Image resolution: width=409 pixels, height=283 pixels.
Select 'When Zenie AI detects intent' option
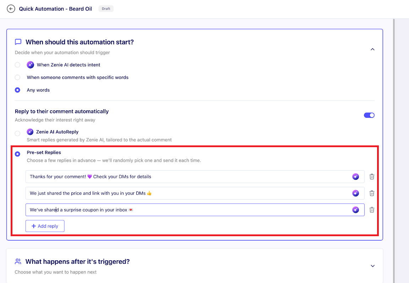[17, 65]
